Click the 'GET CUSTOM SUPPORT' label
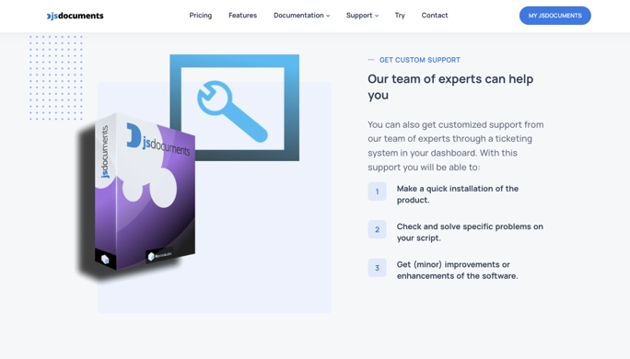Viewport: 630px width, 359px height. 419,60
